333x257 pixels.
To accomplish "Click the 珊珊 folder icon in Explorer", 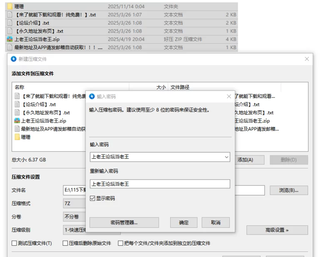I will click(10, 6).
